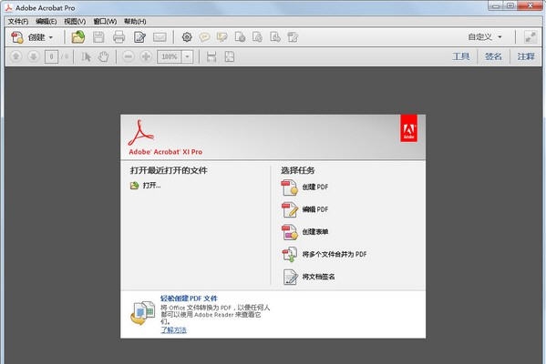Click the 了解方法 learn how link
546x364 pixels.
pos(173,330)
